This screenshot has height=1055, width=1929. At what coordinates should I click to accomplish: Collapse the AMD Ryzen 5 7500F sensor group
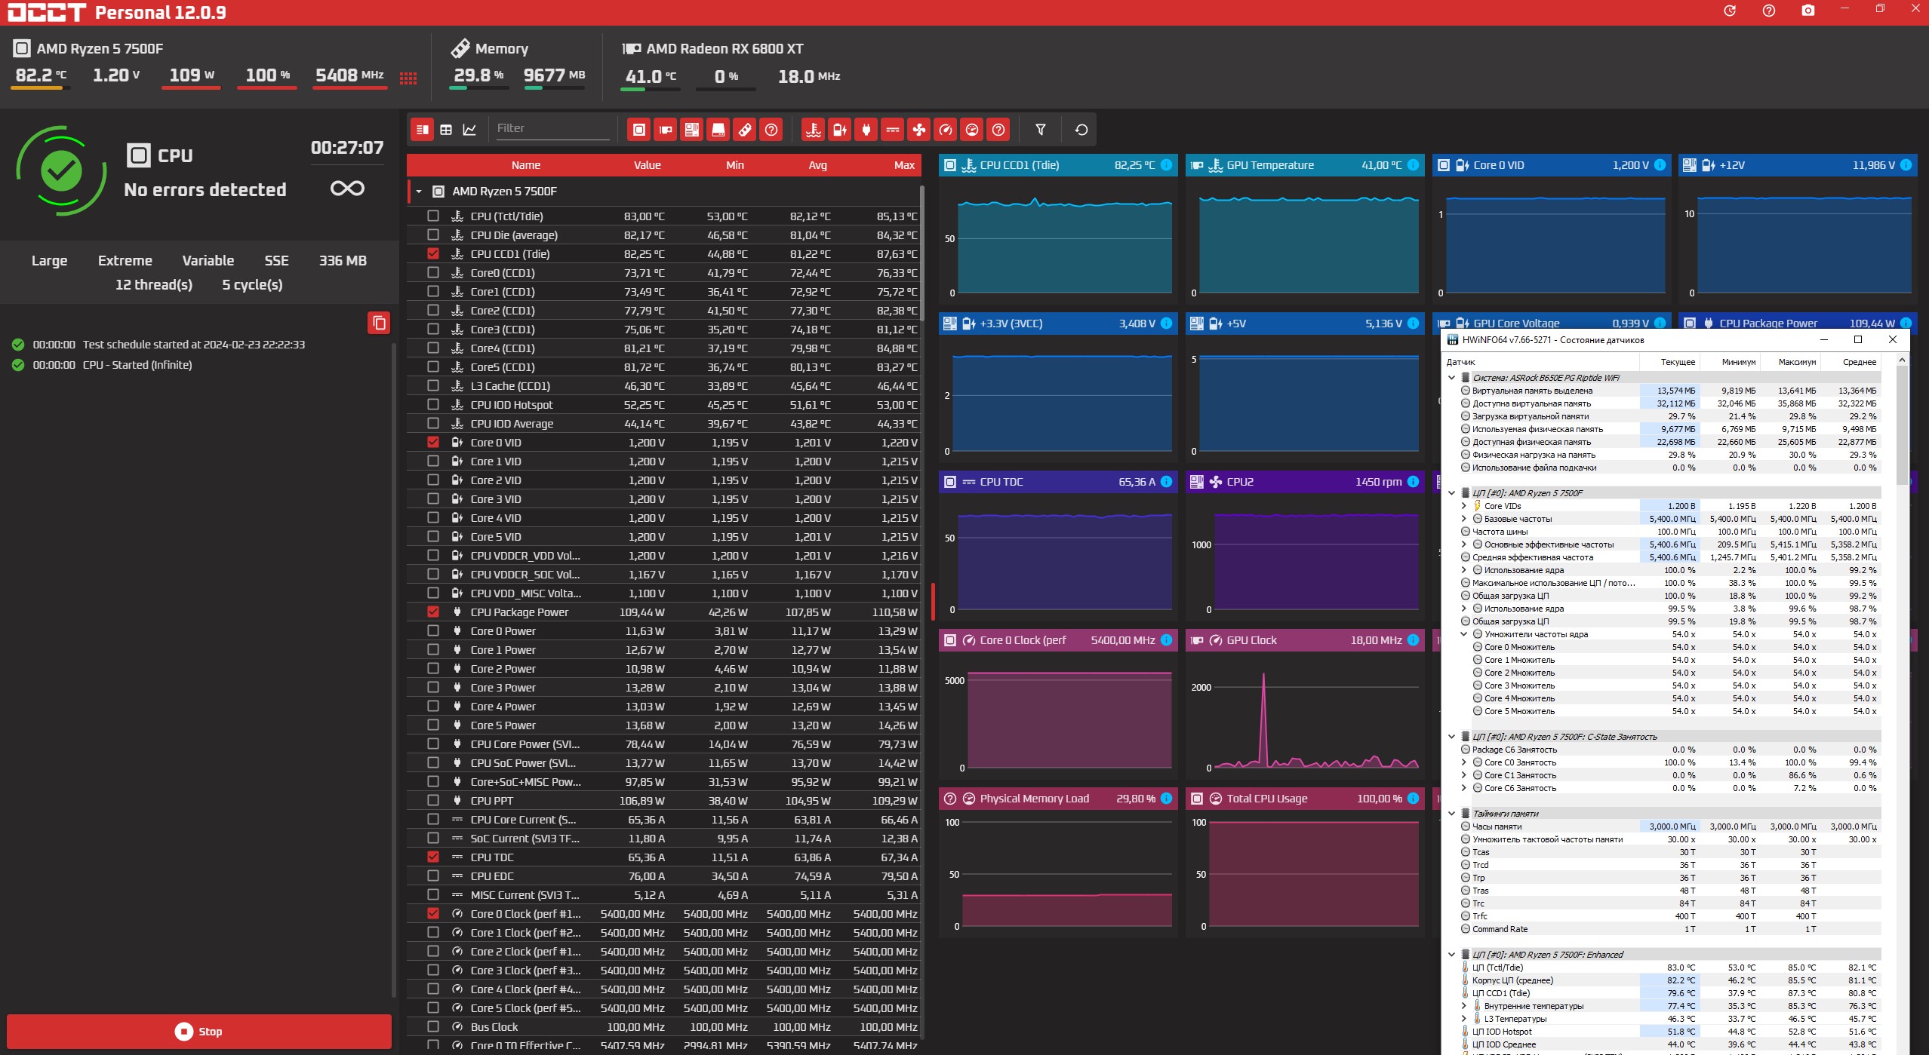coord(419,192)
